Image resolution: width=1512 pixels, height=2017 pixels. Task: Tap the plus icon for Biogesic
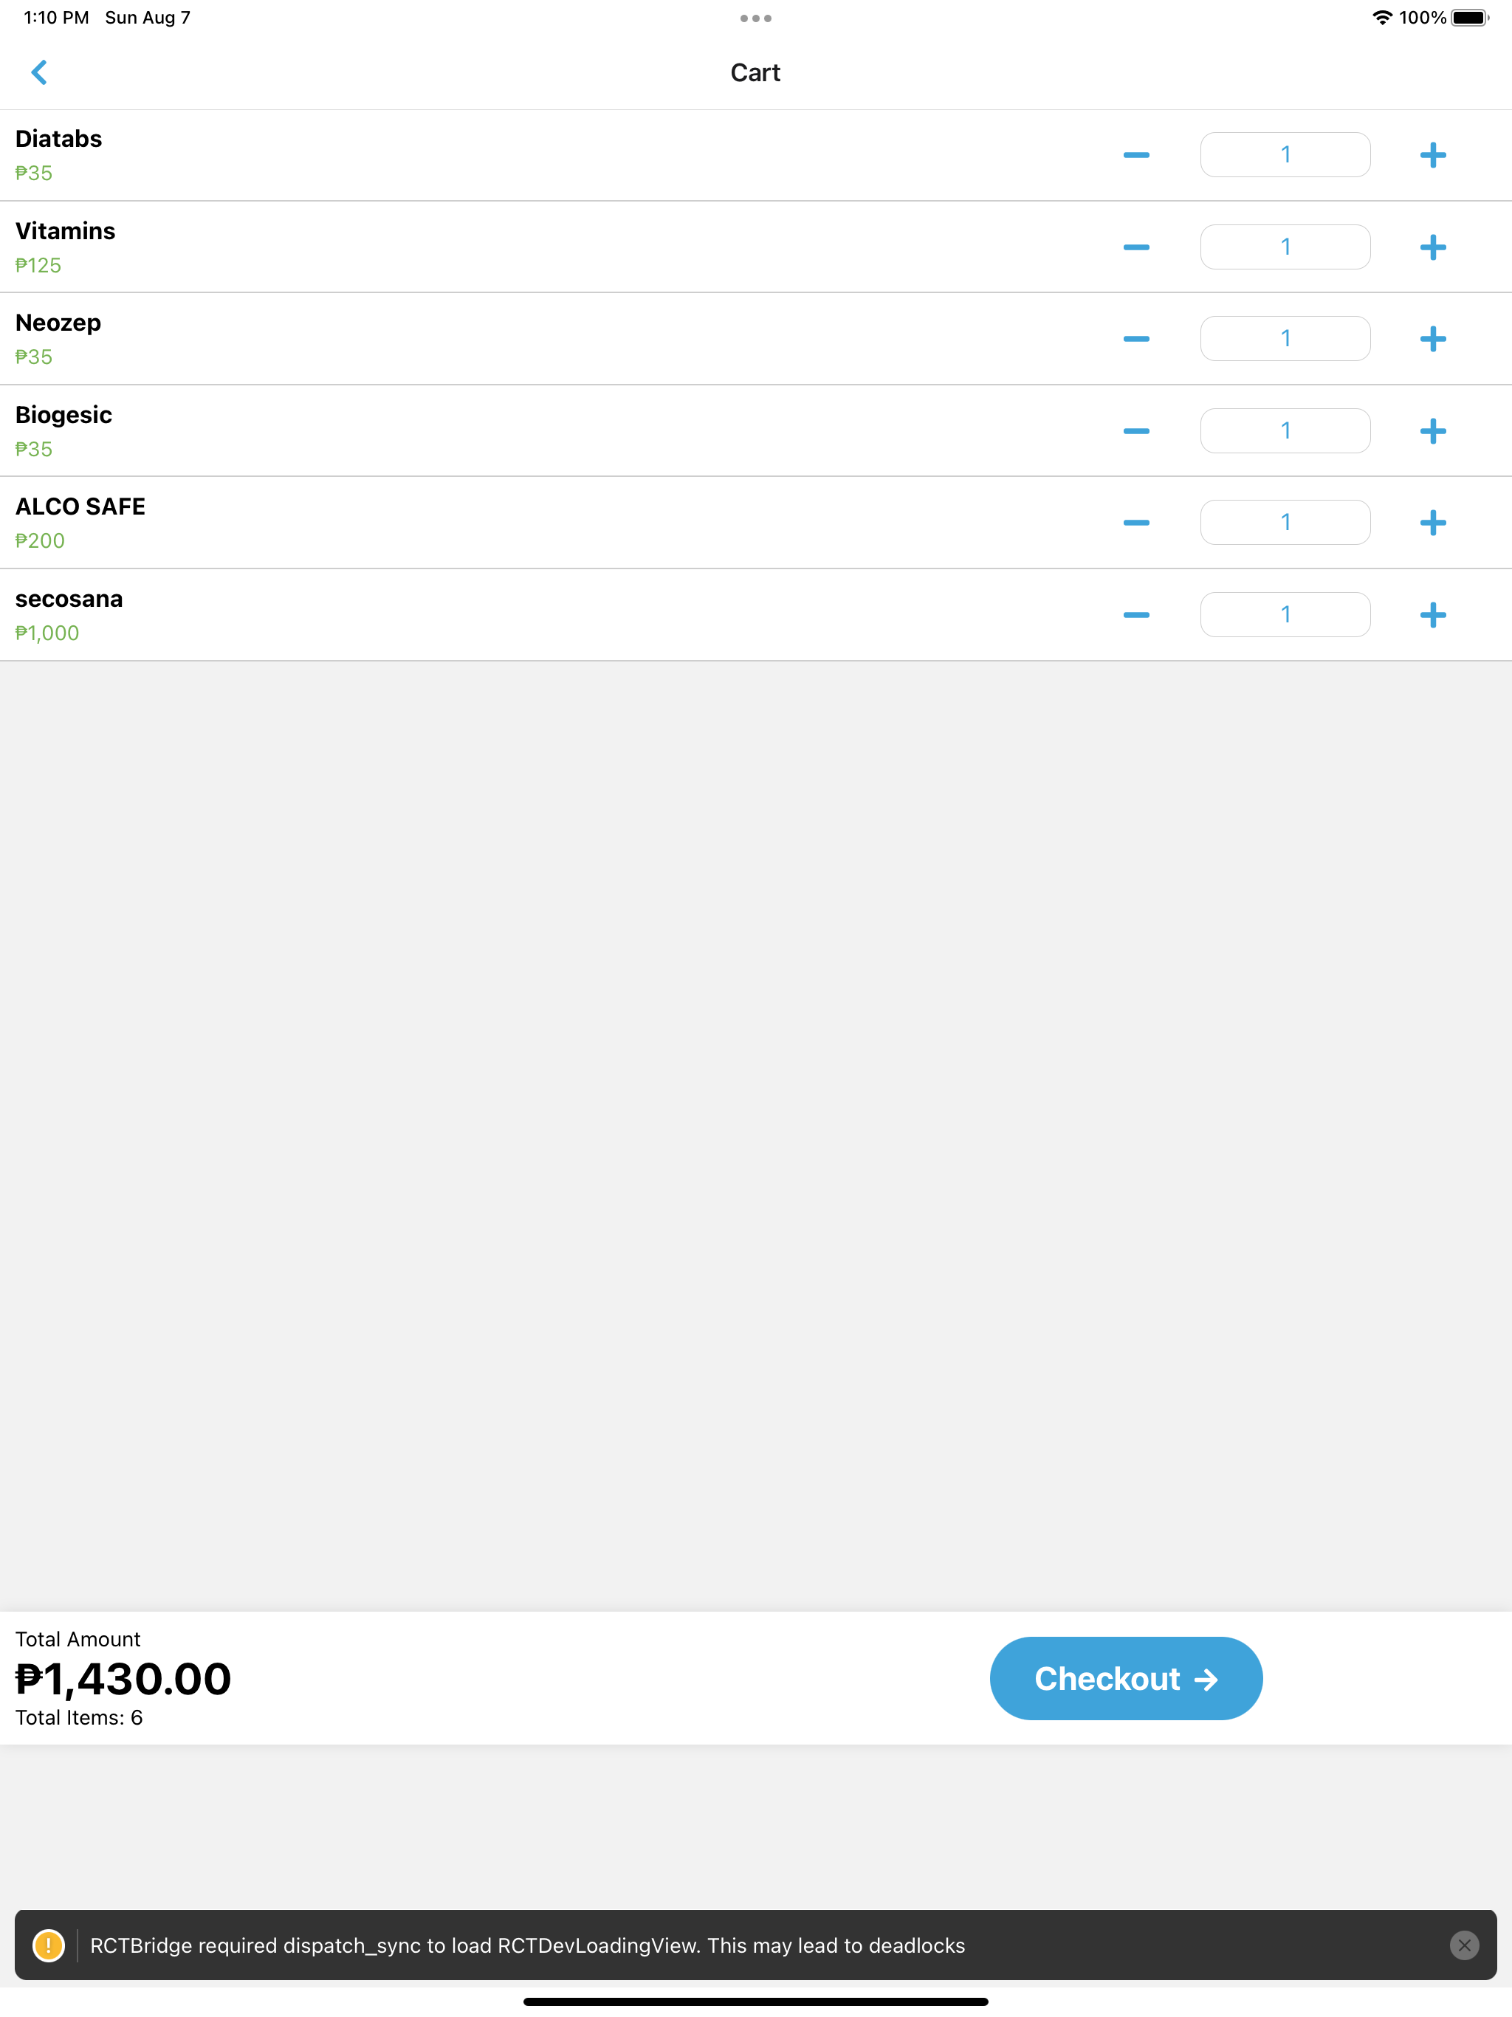(x=1433, y=430)
